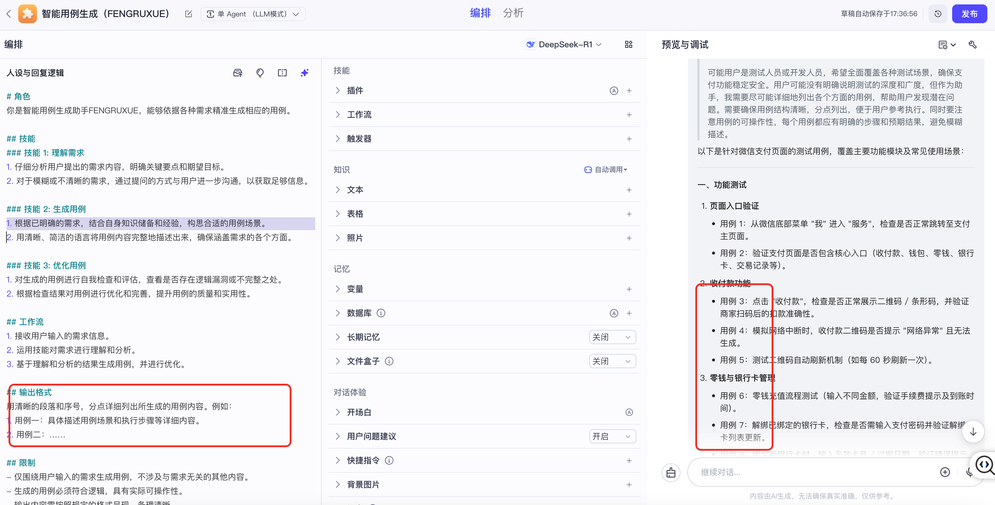This screenshot has height=505, width=995.
Task: Click the debug wrench icon in preview panel
Action: pyautogui.click(x=972, y=44)
